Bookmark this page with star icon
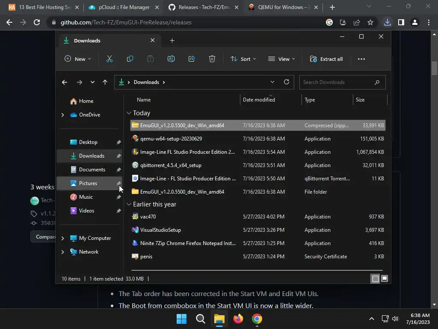This screenshot has width=438, height=329. pos(370,22)
